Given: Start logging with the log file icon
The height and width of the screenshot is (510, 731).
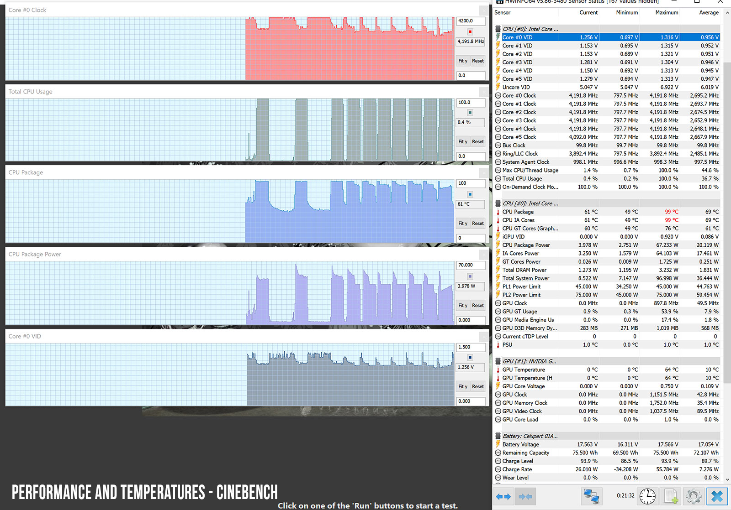Looking at the screenshot, I should coord(671,496).
